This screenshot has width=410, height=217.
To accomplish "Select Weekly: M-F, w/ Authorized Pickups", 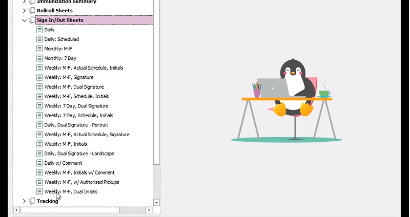I will 81,182.
